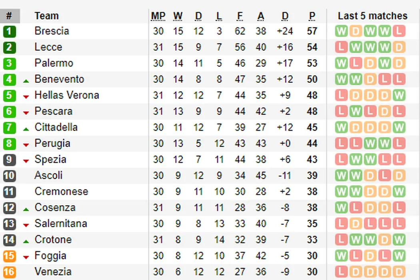Click Palermo's first win icon in last matches
Viewport: 420px width, 280px height.
[341, 63]
